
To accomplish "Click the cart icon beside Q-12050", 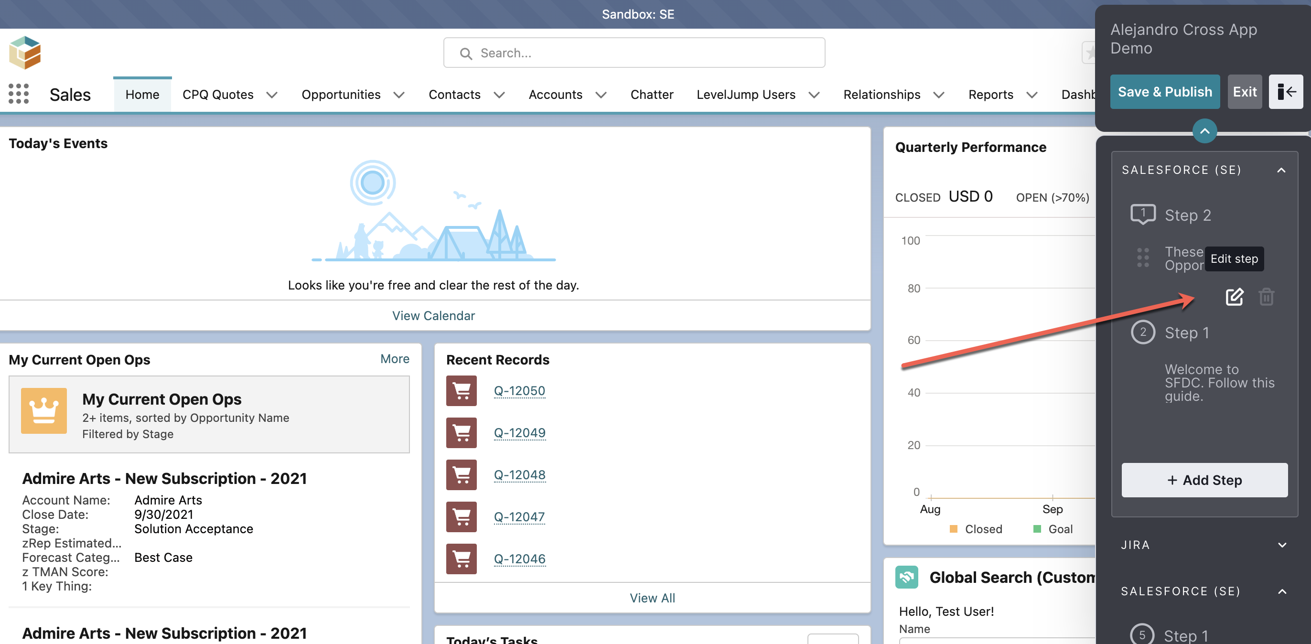I will (x=461, y=391).
